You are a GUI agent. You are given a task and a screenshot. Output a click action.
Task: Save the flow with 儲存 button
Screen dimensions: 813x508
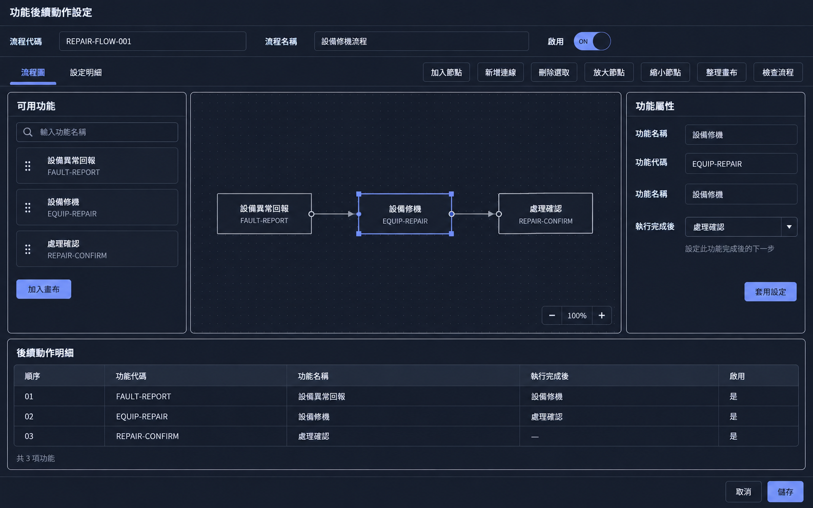(785, 492)
